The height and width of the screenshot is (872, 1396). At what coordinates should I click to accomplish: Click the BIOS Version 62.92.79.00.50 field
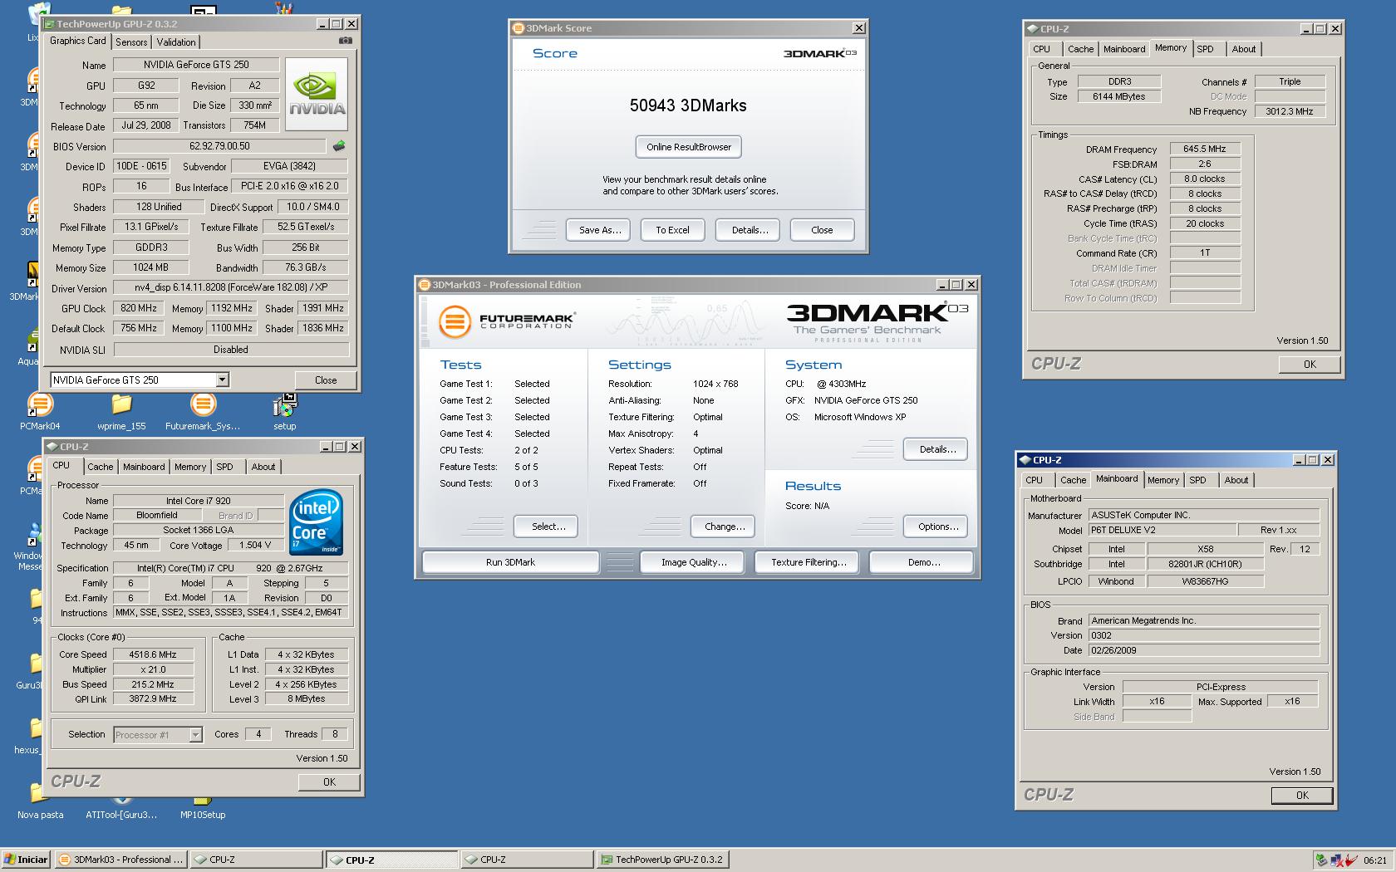(219, 146)
